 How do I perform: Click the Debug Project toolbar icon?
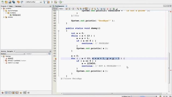pyautogui.click(x=56, y=2)
